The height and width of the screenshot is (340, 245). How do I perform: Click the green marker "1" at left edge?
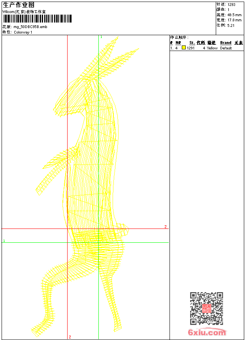tap(4, 240)
